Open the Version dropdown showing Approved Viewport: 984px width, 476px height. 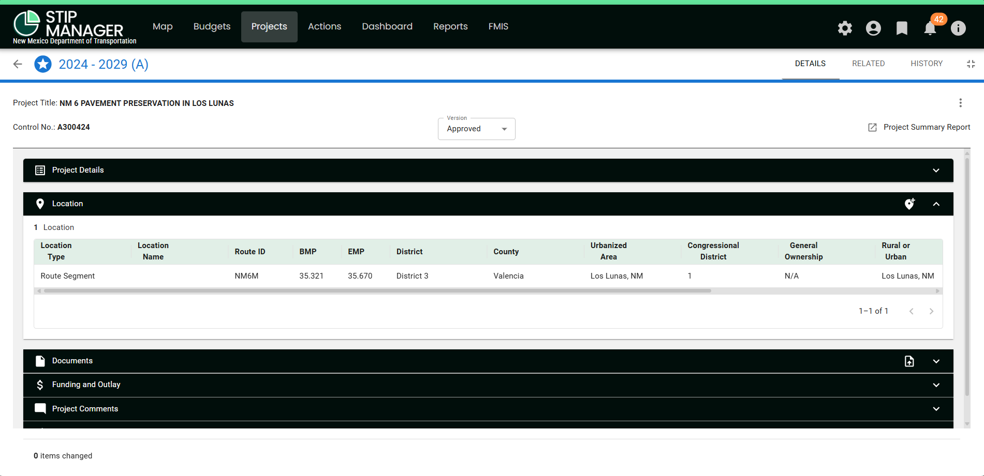(x=477, y=129)
